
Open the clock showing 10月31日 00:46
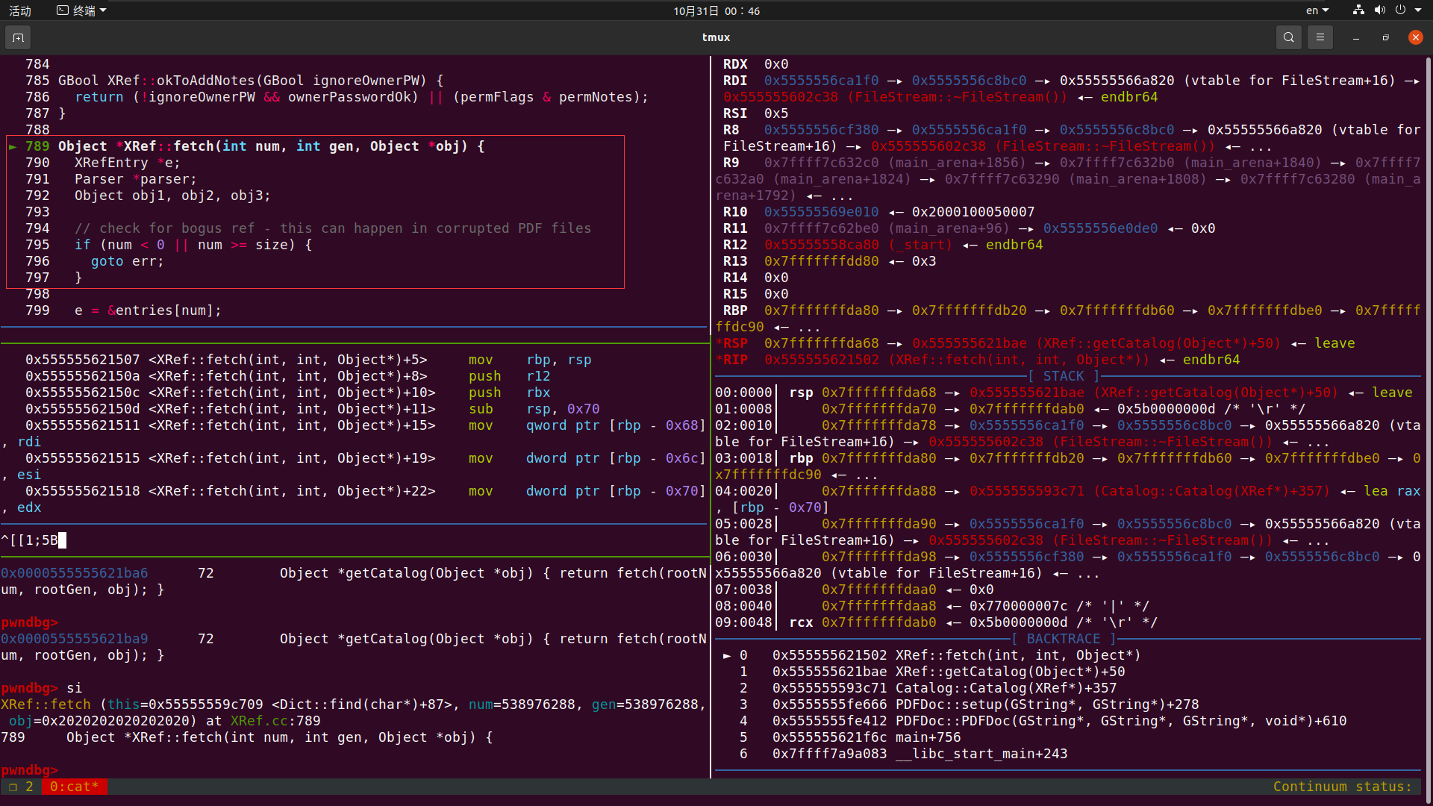pyautogui.click(x=716, y=10)
